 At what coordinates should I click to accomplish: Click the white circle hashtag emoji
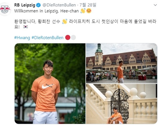coord(73,37)
